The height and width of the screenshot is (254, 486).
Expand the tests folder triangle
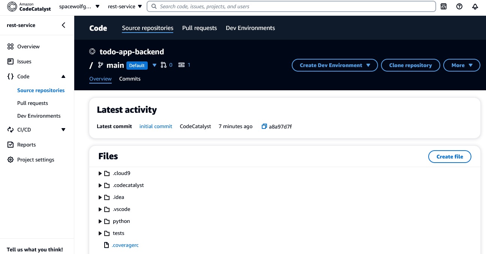tap(100, 233)
